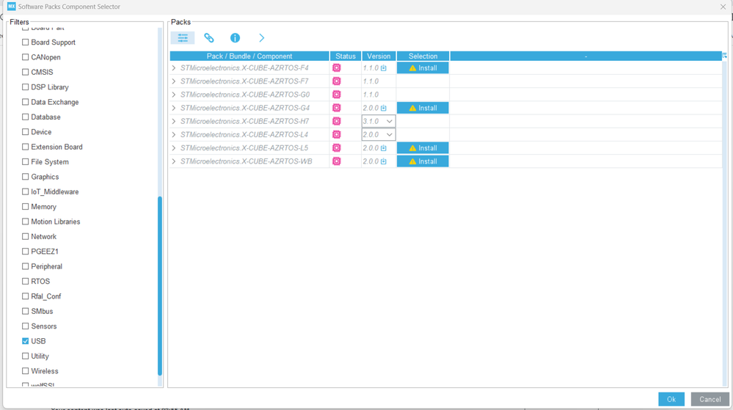Check the Network filter box

pos(25,237)
